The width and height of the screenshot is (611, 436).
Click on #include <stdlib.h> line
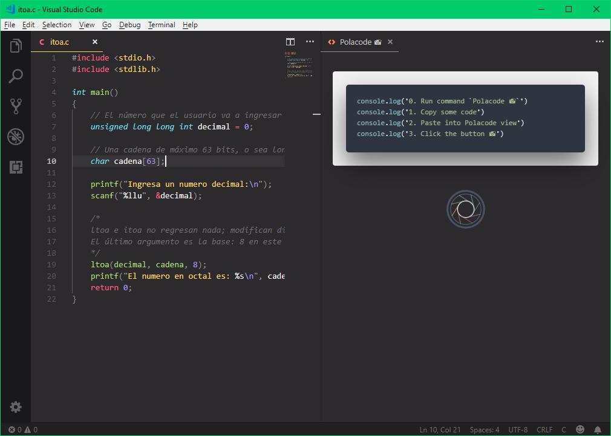116,69
